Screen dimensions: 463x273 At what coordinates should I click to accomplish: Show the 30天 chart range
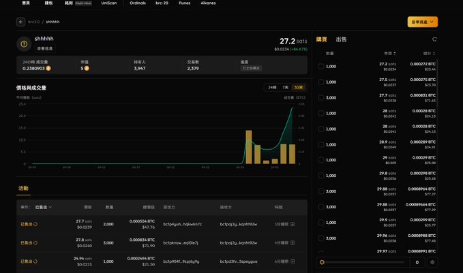298,87
